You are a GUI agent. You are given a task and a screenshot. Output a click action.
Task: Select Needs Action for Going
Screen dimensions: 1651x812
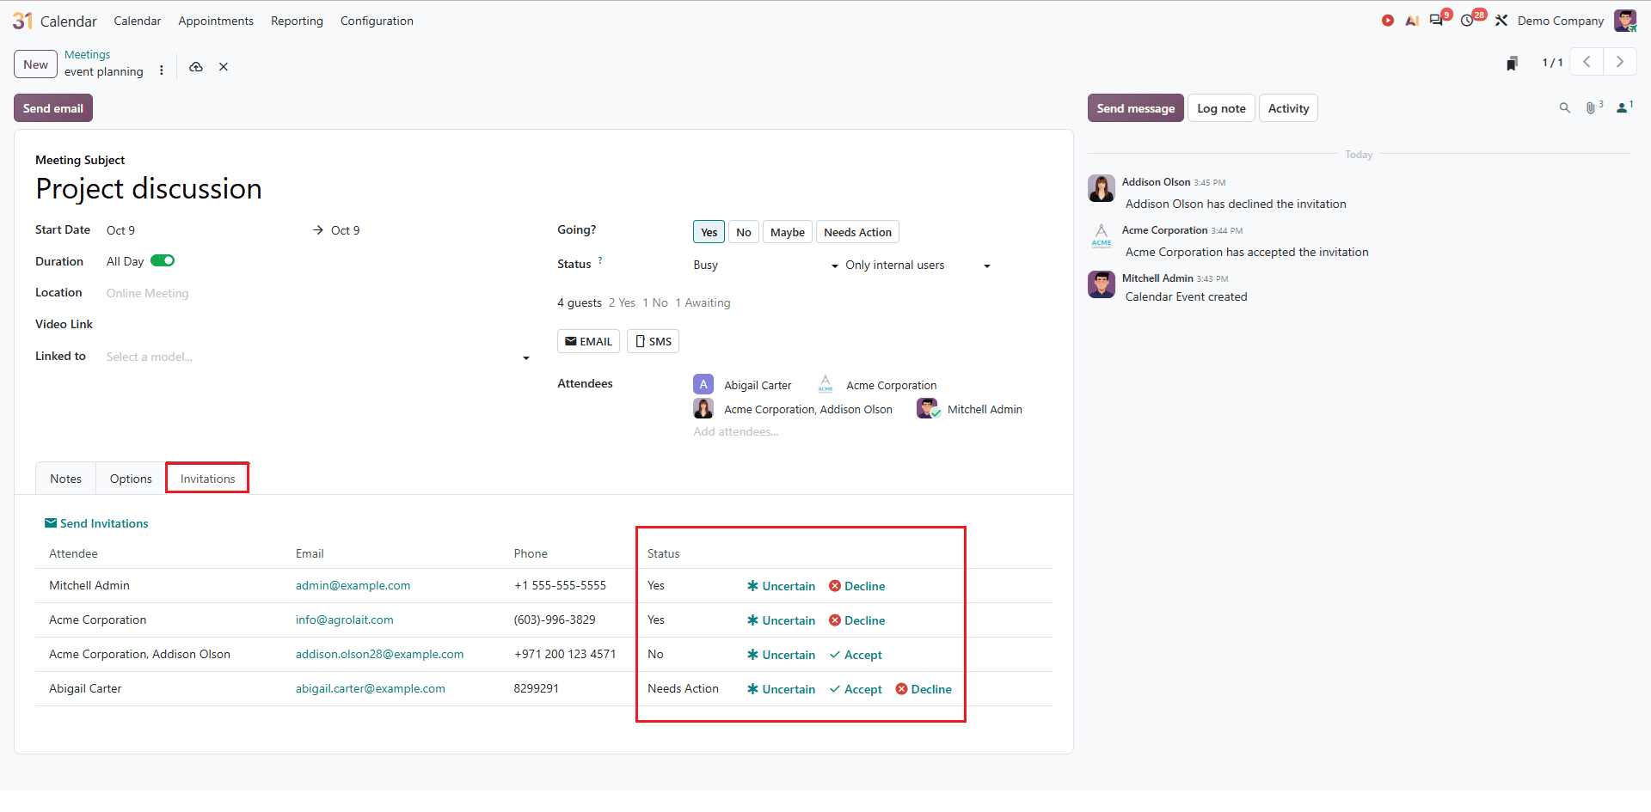coord(857,232)
